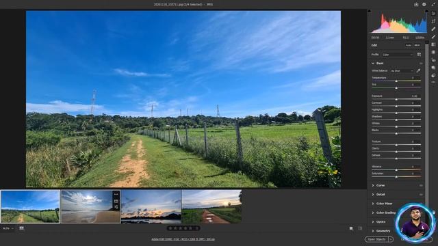
Task: Toggle shadow clipping warning in histogram
Action: click(x=370, y=11)
